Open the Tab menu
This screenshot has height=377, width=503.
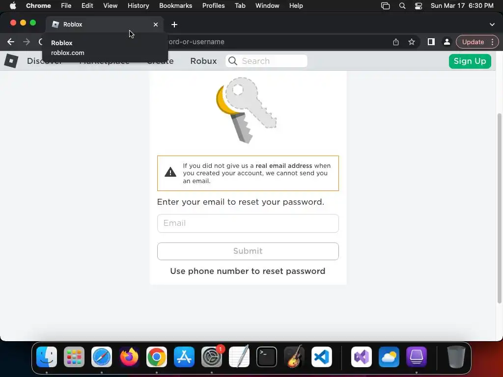point(240,6)
